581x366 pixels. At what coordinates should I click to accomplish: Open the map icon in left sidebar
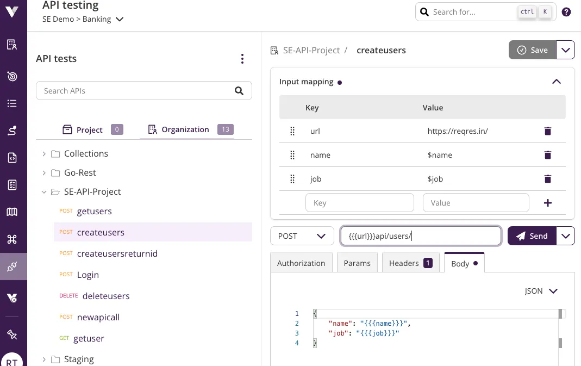click(12, 212)
